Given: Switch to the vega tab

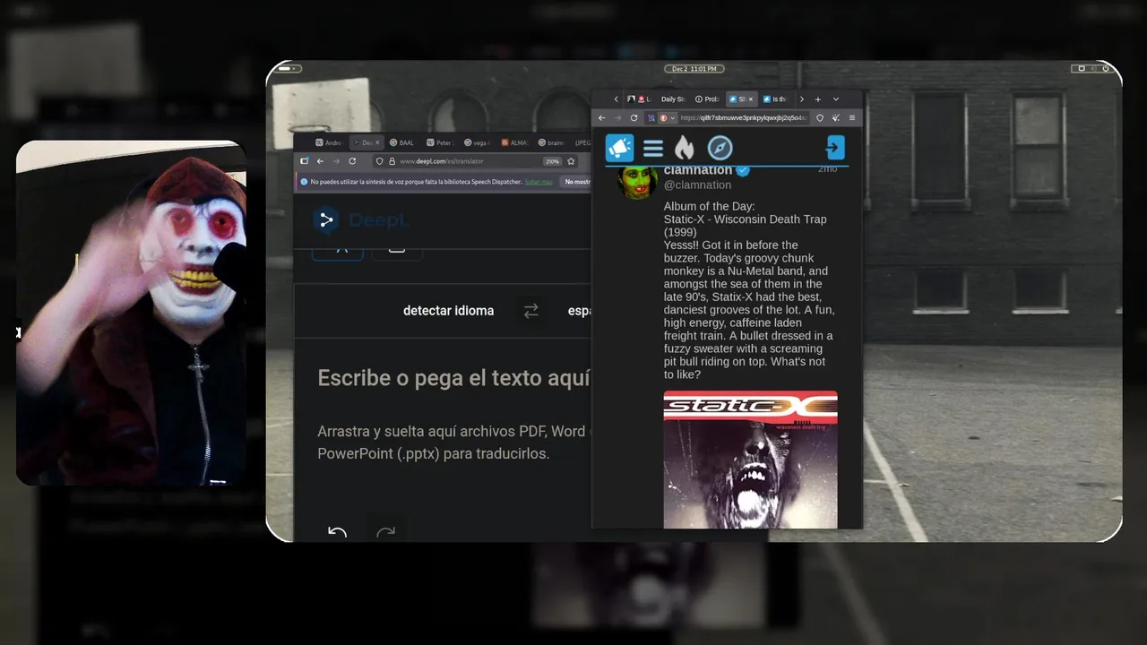Looking at the screenshot, I should (477, 142).
